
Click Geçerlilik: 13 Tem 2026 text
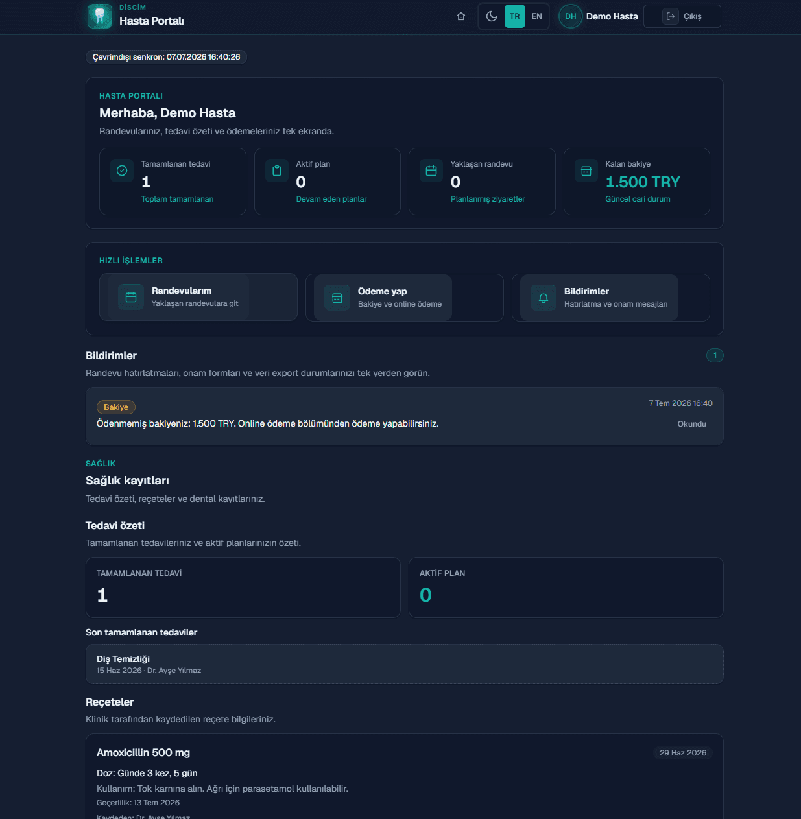coord(138,803)
